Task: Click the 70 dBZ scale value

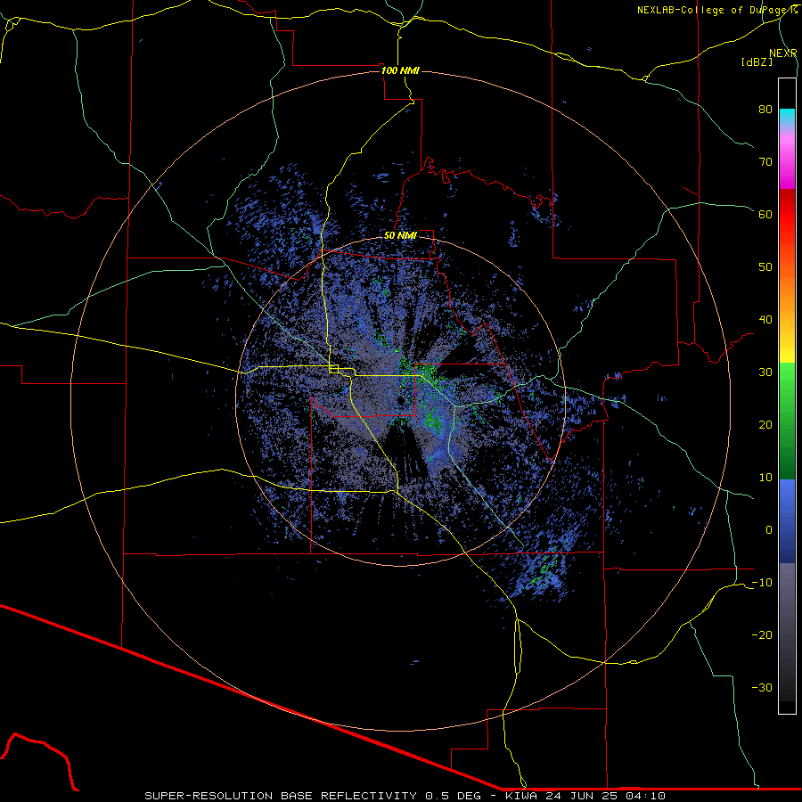Action: 765,162
